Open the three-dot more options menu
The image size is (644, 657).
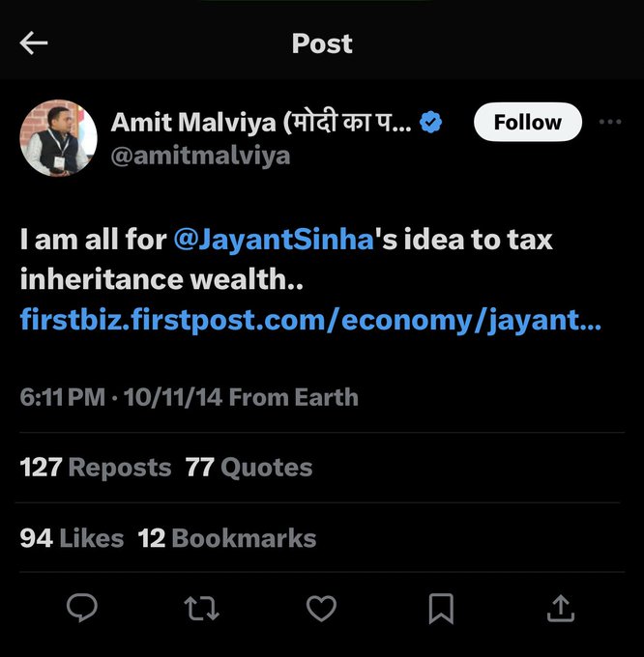(x=610, y=123)
